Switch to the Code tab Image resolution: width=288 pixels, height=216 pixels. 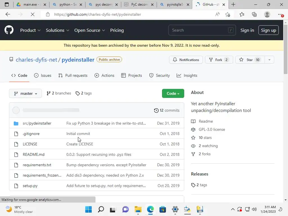tap(19, 75)
